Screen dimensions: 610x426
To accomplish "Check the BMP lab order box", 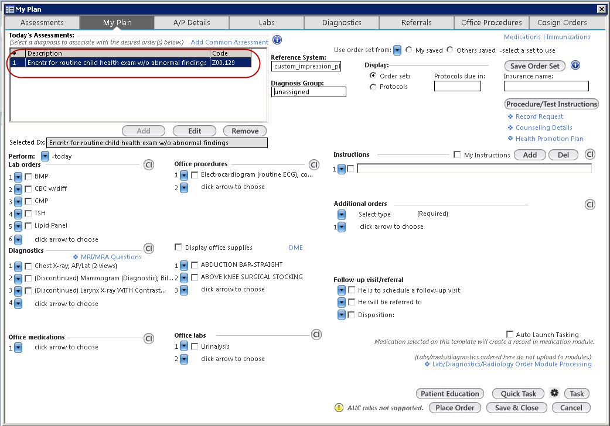I will (28, 177).
